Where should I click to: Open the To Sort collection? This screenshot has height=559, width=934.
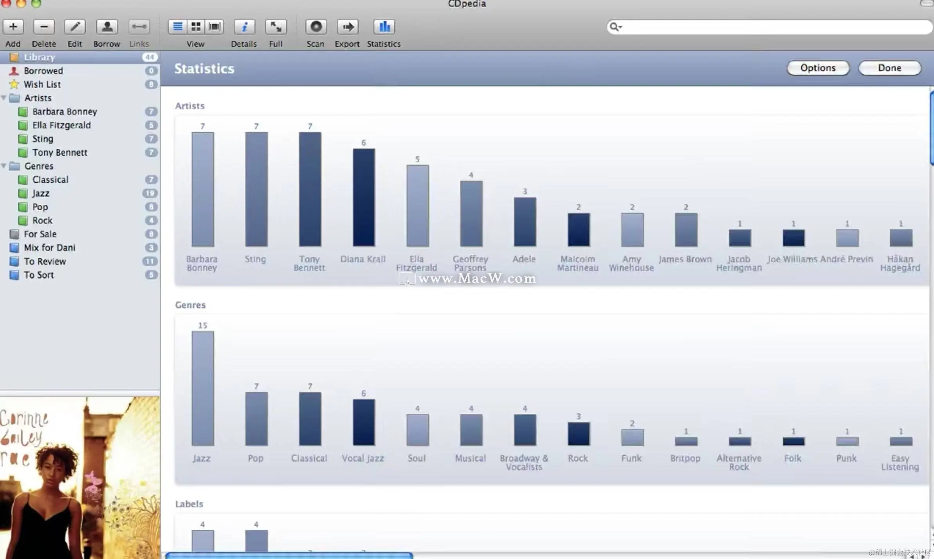tap(80, 275)
